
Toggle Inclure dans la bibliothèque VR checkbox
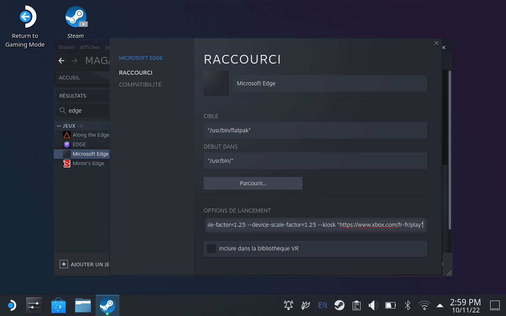point(211,249)
